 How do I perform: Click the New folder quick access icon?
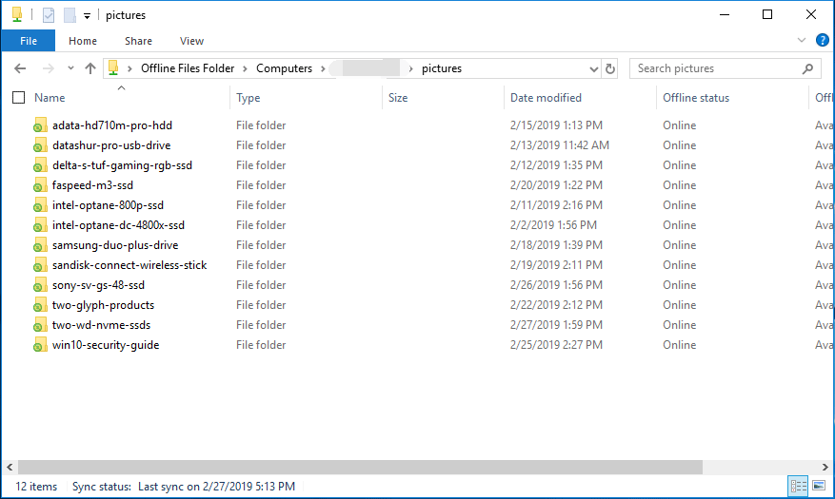[69, 15]
